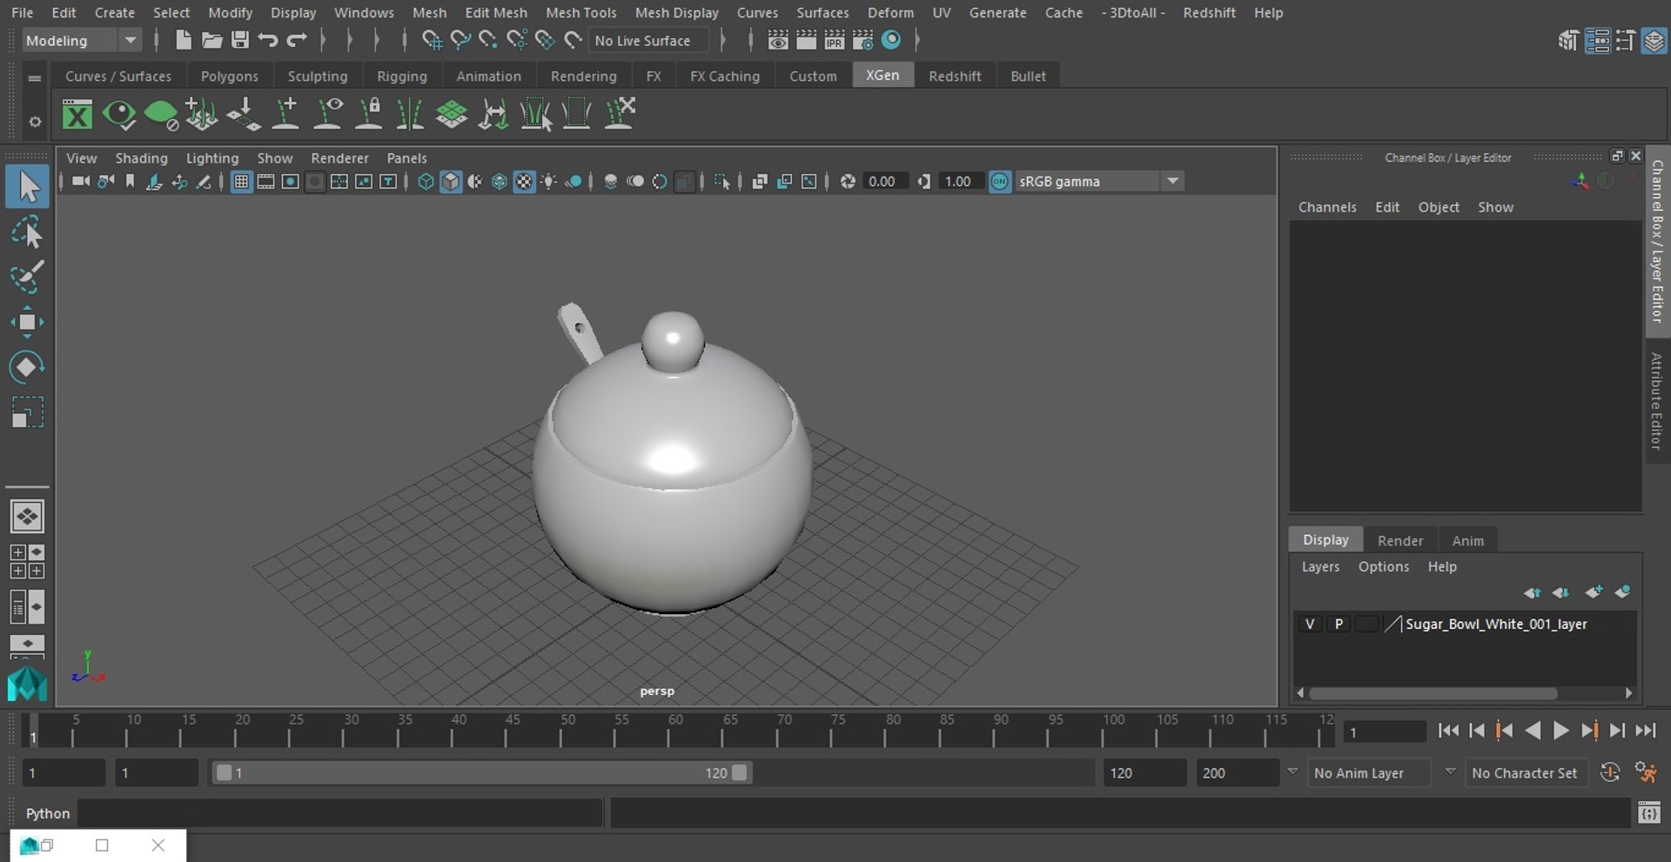The image size is (1671, 862).
Task: Open the Mesh Tools menu
Action: click(580, 12)
